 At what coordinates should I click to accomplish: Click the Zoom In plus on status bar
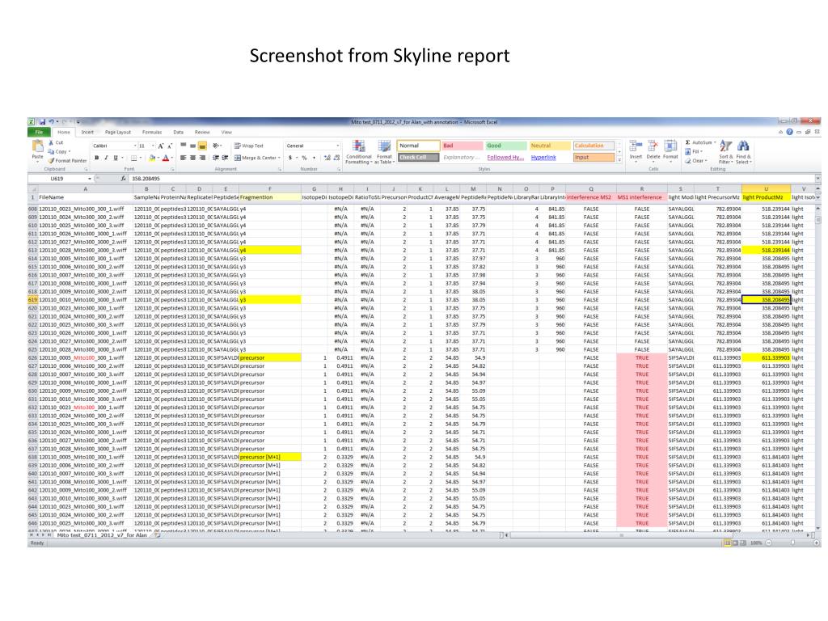817,543
